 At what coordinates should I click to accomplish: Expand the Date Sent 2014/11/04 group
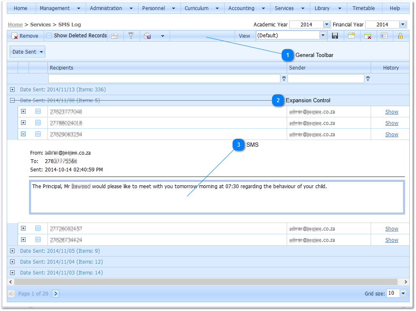point(13,262)
